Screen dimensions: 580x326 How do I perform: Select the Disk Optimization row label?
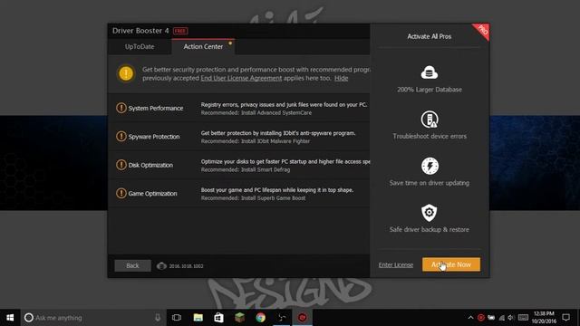[x=150, y=165]
